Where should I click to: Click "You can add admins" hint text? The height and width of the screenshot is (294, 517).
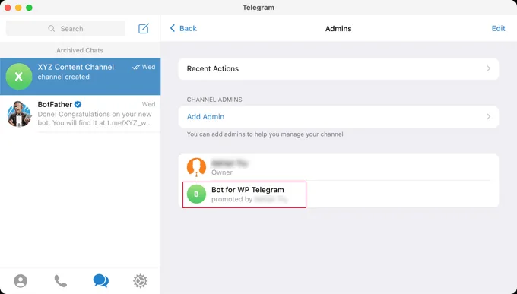[x=265, y=134]
